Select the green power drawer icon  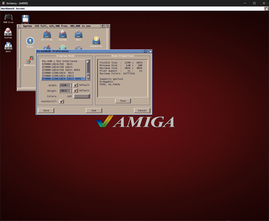click(63, 47)
